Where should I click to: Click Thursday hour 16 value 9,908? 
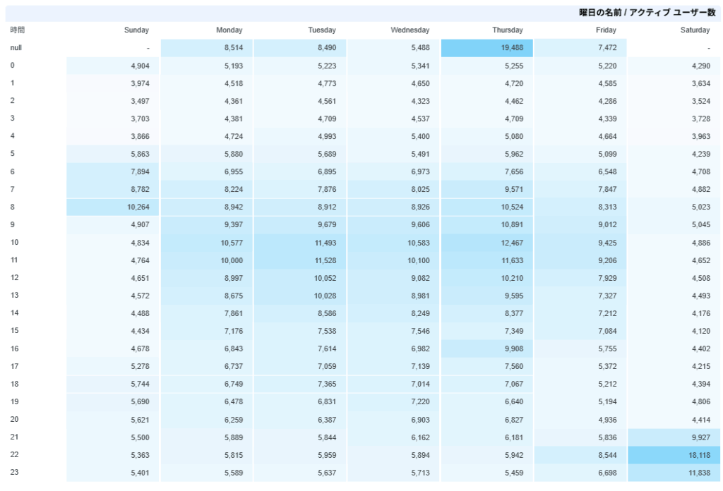tap(514, 348)
